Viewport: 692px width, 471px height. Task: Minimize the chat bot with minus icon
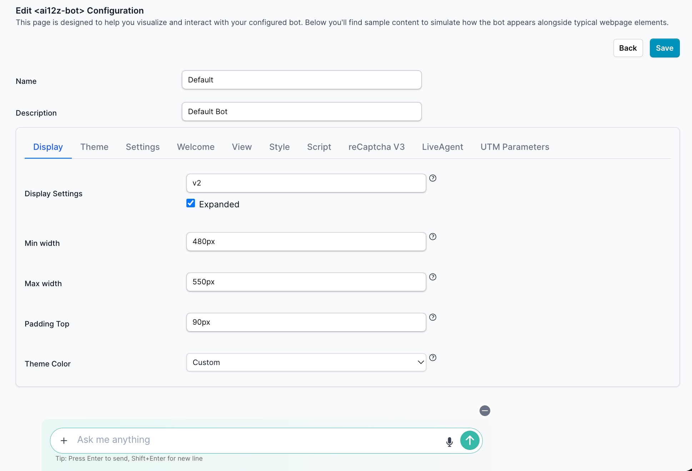[x=485, y=411]
